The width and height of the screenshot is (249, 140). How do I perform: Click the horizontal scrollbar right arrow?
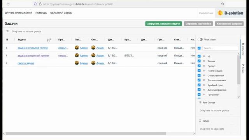pyautogui.click(x=194, y=134)
